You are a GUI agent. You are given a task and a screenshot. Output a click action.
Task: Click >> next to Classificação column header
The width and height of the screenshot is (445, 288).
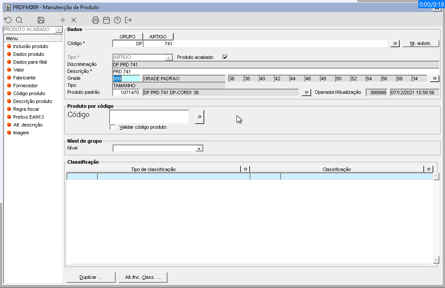[428, 169]
